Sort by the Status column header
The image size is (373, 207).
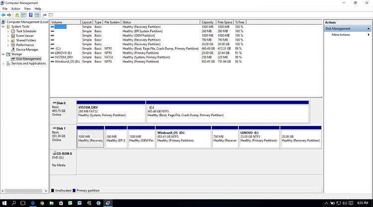point(160,22)
